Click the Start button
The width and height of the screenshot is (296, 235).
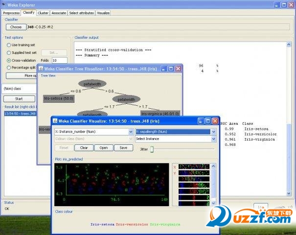19,98
